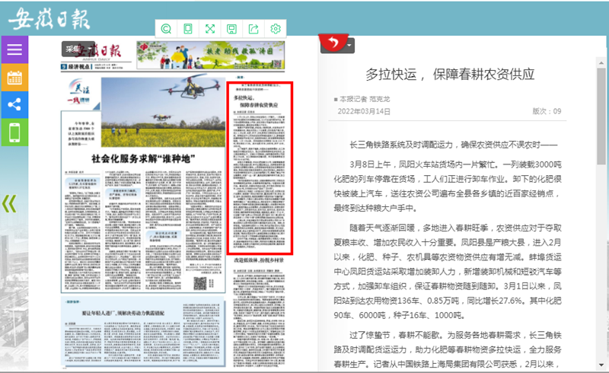Viewport: 609px width, 373px height.
Task: Click the blue share icon
Action: [14, 104]
